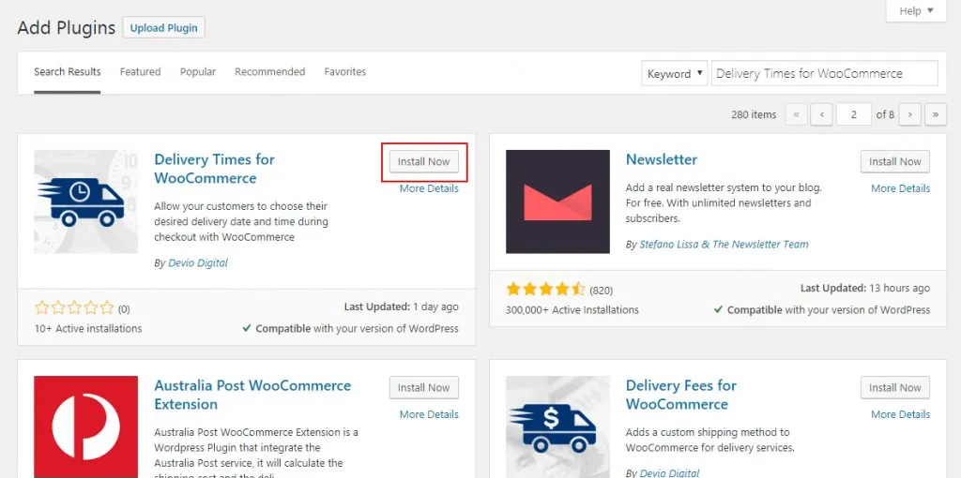Open the Delivery Times for WooCommerce truck thumbnail
961x478 pixels.
point(85,202)
